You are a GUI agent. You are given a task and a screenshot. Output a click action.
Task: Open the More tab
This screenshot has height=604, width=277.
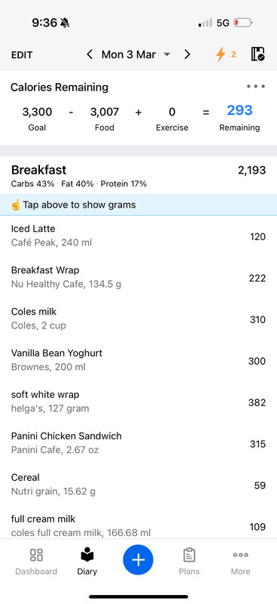[241, 562]
